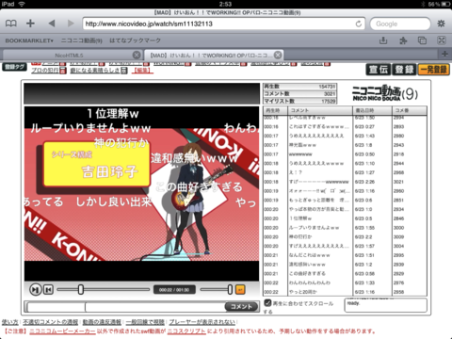
Task: Sort by コメント column header
Action: pyautogui.click(x=320, y=110)
